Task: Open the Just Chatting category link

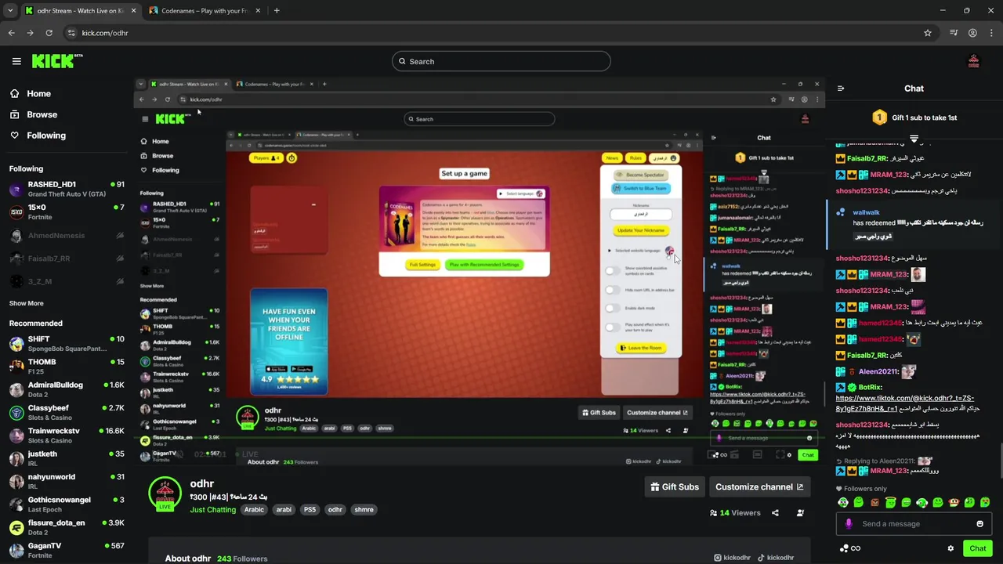Action: [212, 509]
